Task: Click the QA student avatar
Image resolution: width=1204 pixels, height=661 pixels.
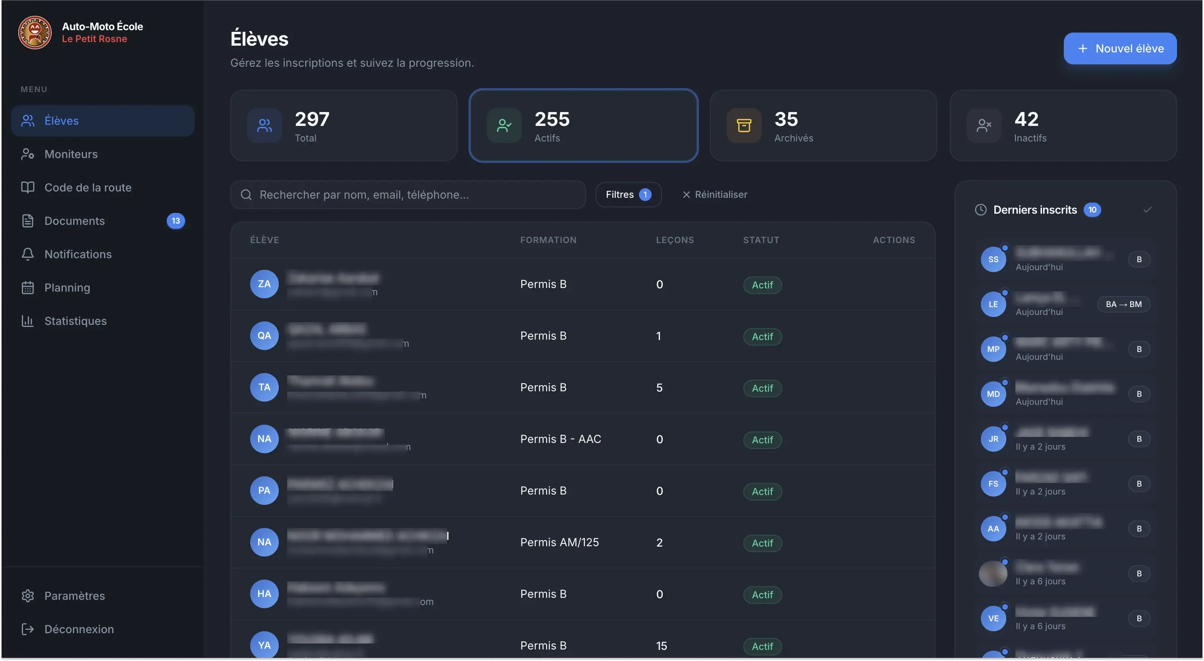Action: 264,336
